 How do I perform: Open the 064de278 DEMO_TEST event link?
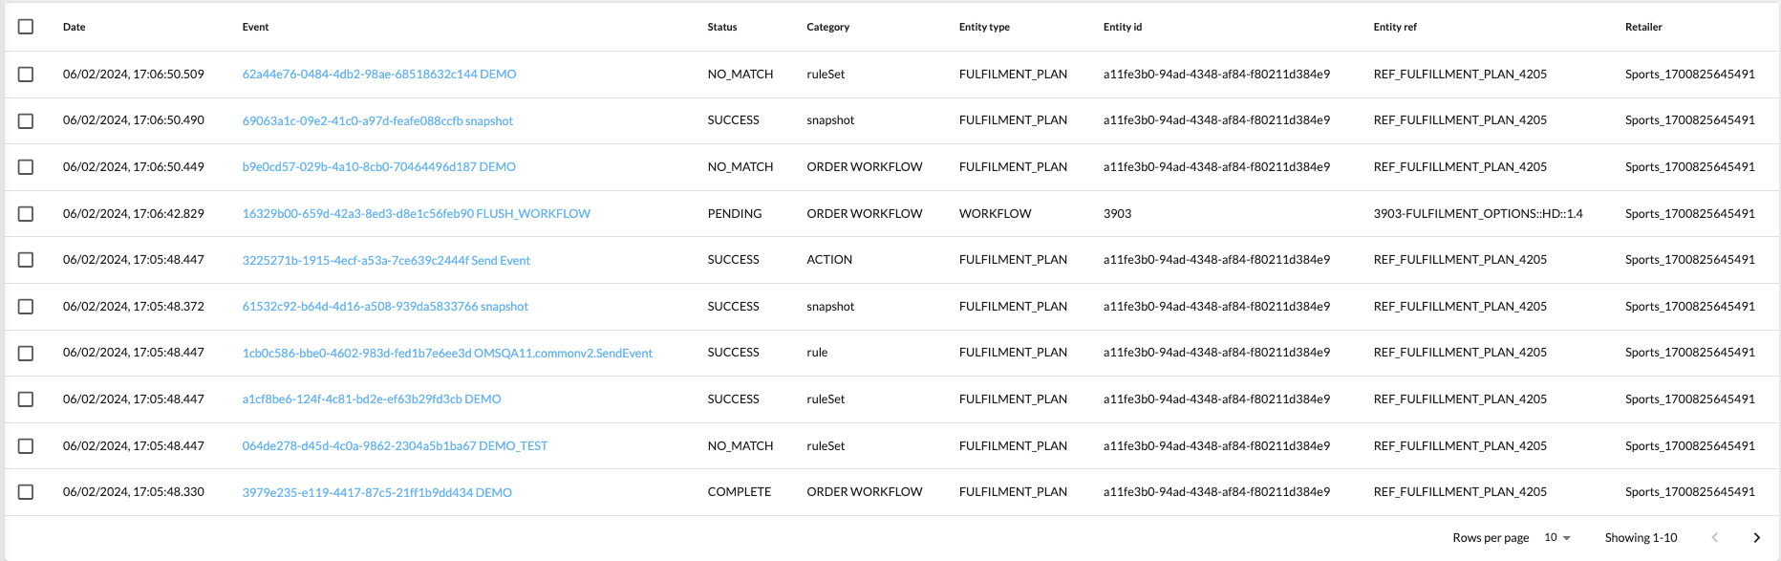click(x=395, y=446)
